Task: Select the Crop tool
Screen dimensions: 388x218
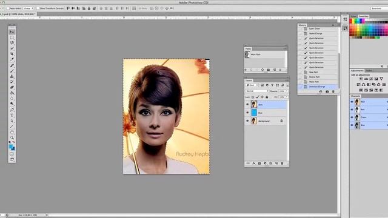Action: click(12, 54)
